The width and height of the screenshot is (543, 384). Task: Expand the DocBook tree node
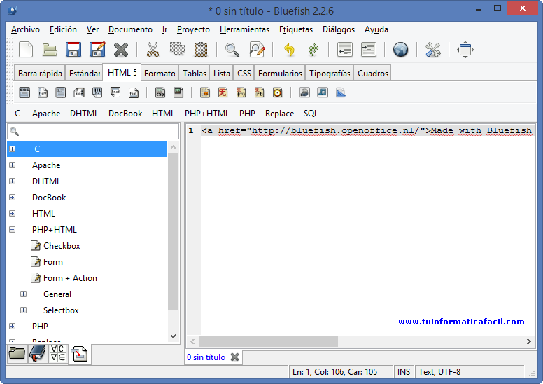coord(13,198)
